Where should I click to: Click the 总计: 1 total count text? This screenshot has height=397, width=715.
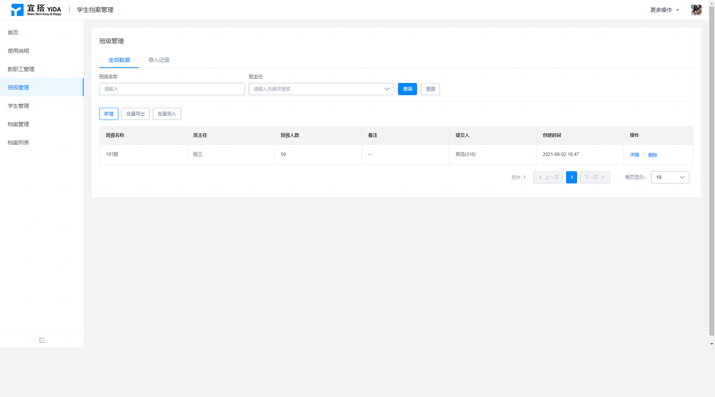[x=518, y=177]
